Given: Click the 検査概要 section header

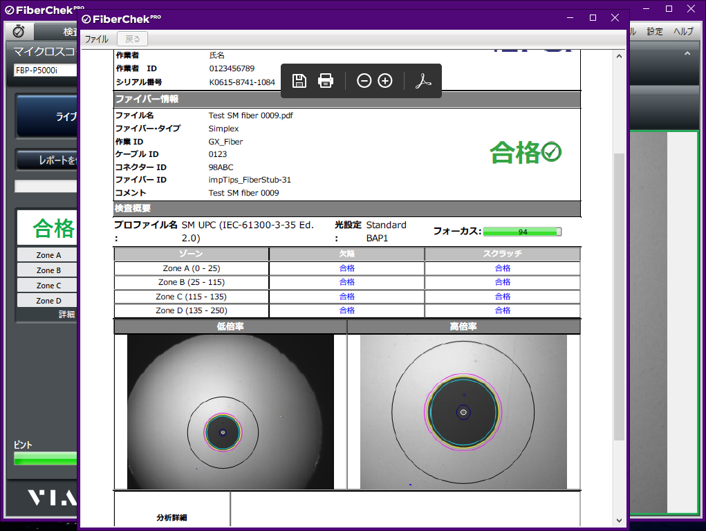Looking at the screenshot, I should [346, 209].
